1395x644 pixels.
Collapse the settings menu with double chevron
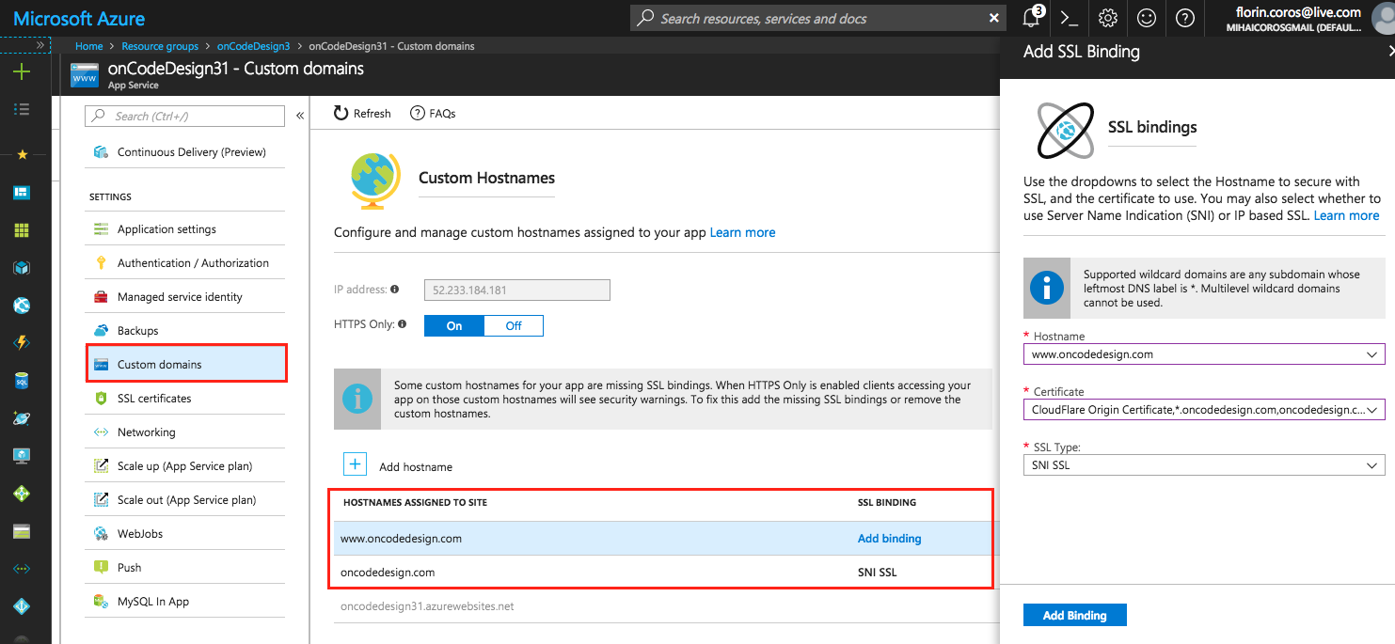pyautogui.click(x=300, y=117)
